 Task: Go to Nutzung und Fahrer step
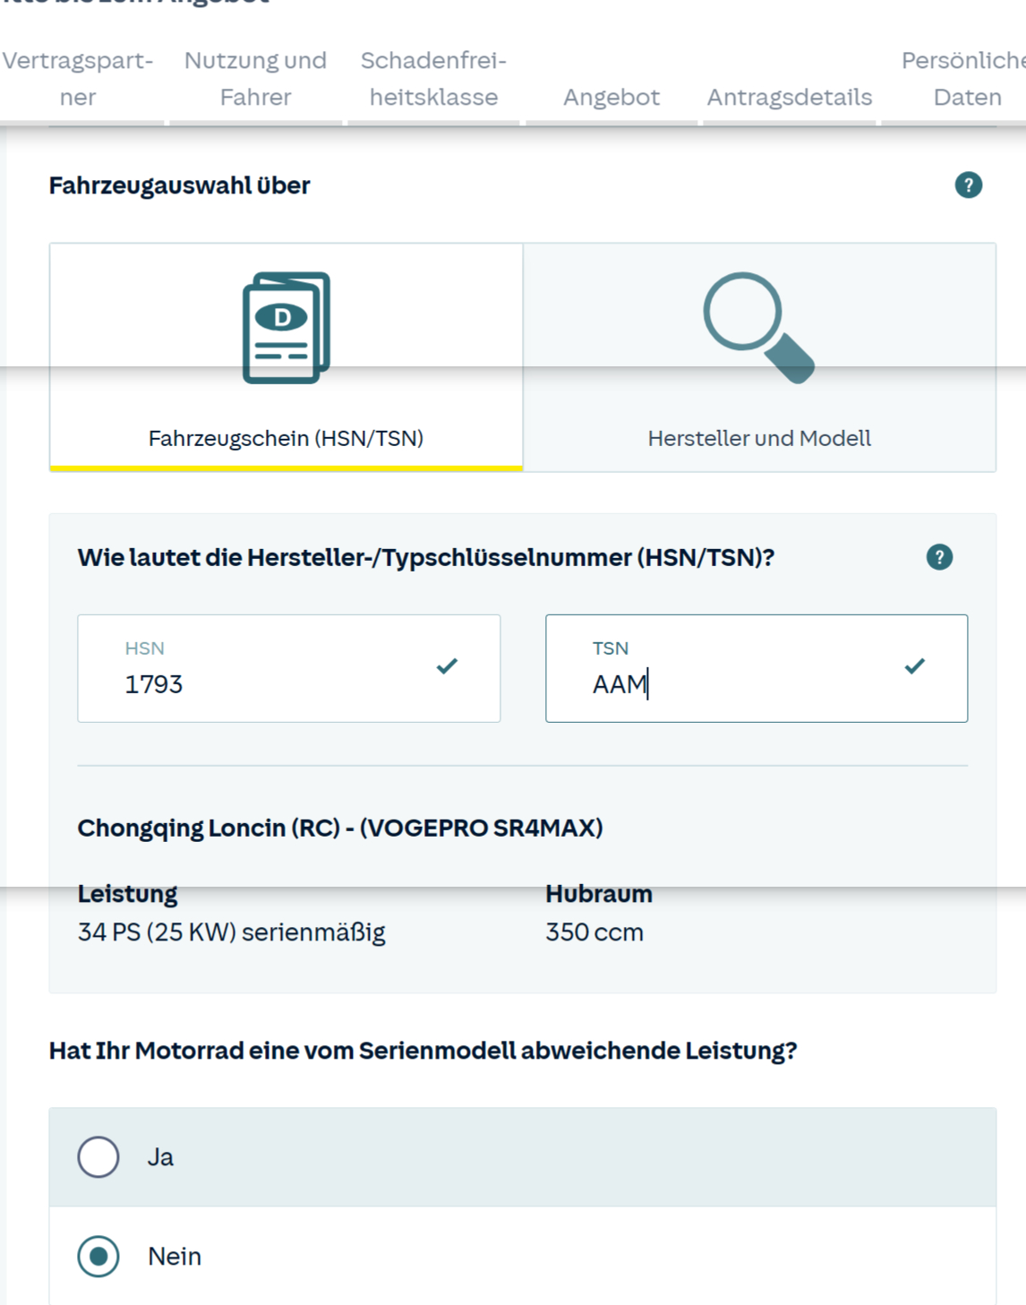[255, 79]
